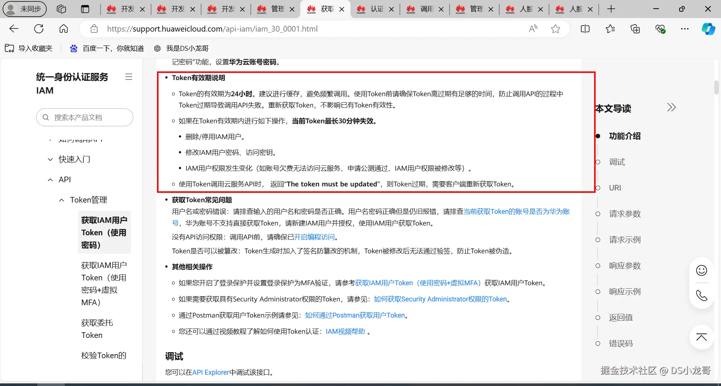The height and width of the screenshot is (386, 721).
Task: Collapse the 本文导读 panel
Action: 671,107
